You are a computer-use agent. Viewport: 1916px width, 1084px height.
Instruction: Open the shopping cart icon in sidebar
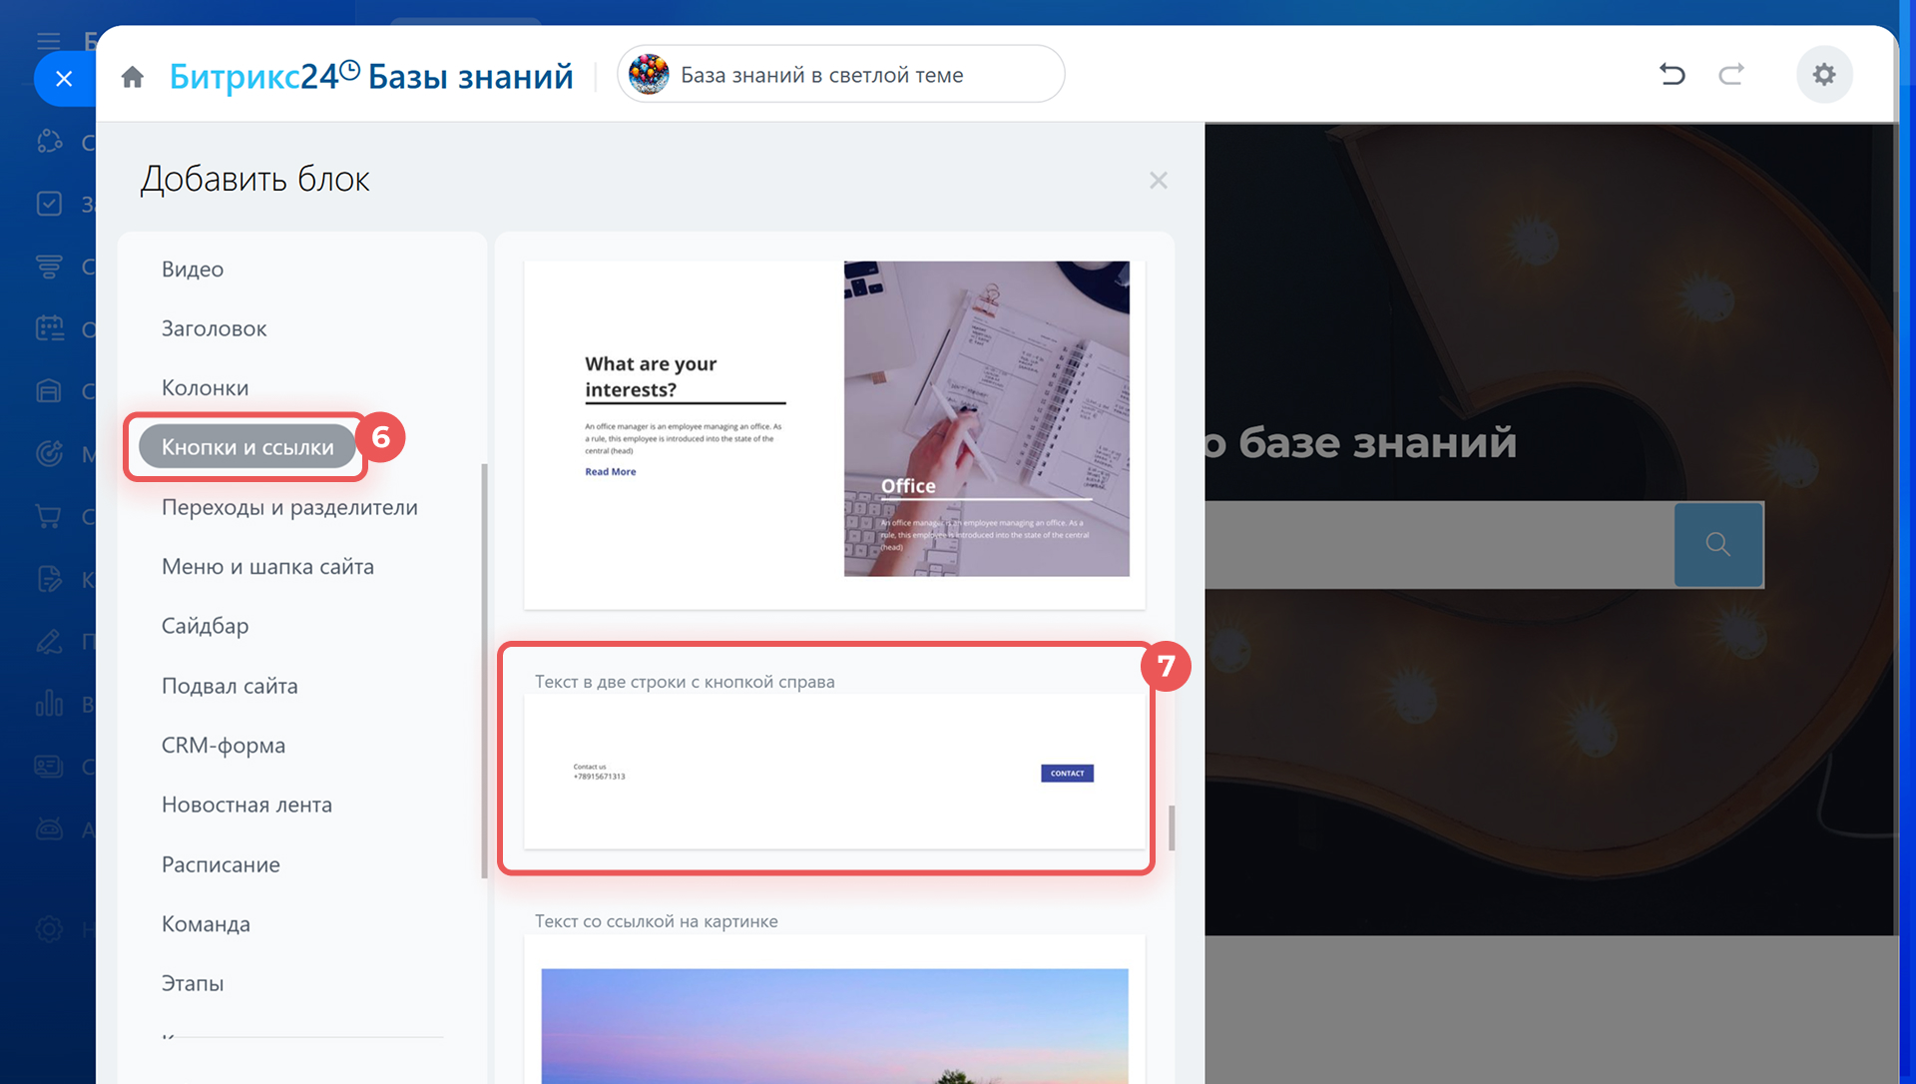coord(49,516)
